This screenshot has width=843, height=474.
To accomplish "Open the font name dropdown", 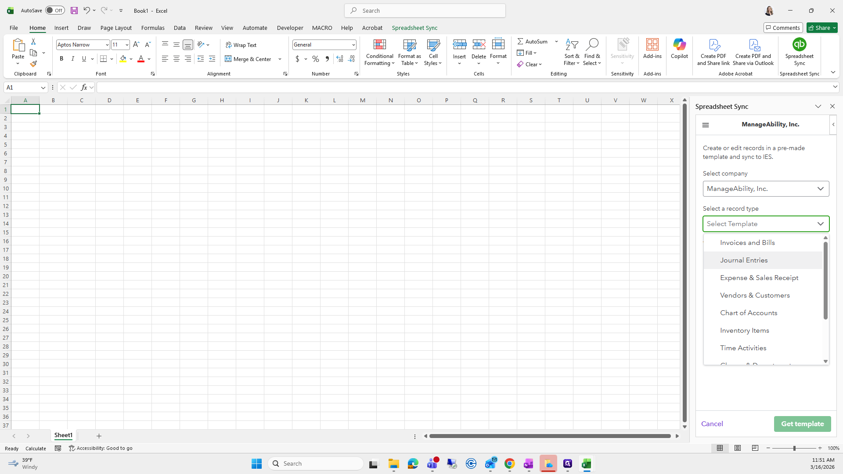I will tap(107, 45).
